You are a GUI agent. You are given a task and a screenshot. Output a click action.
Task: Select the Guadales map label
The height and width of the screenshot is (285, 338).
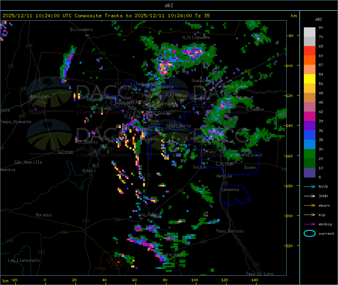coord(200,81)
